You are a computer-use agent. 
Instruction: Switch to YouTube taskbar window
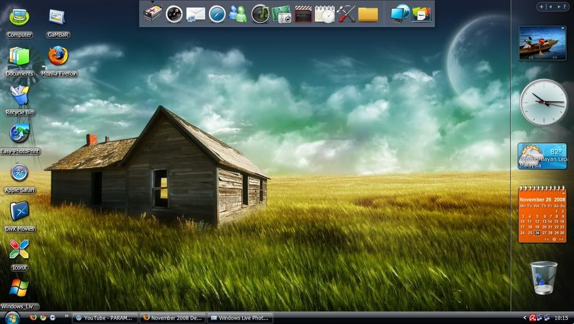(x=105, y=318)
